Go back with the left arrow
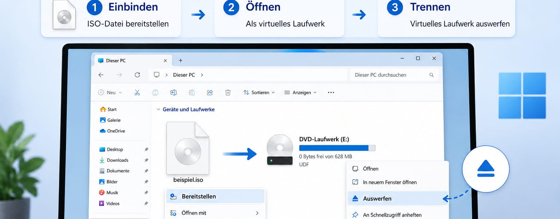 (x=101, y=75)
